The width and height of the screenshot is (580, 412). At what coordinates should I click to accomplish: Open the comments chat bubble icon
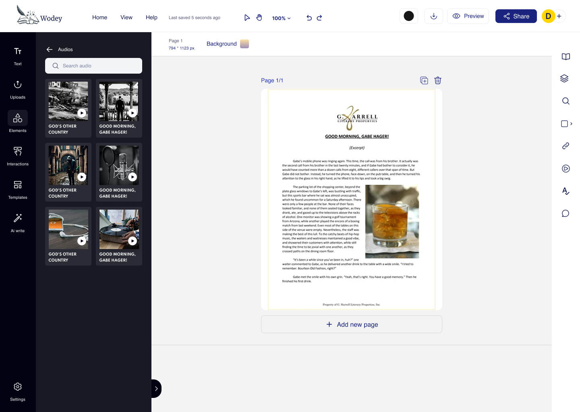(565, 213)
